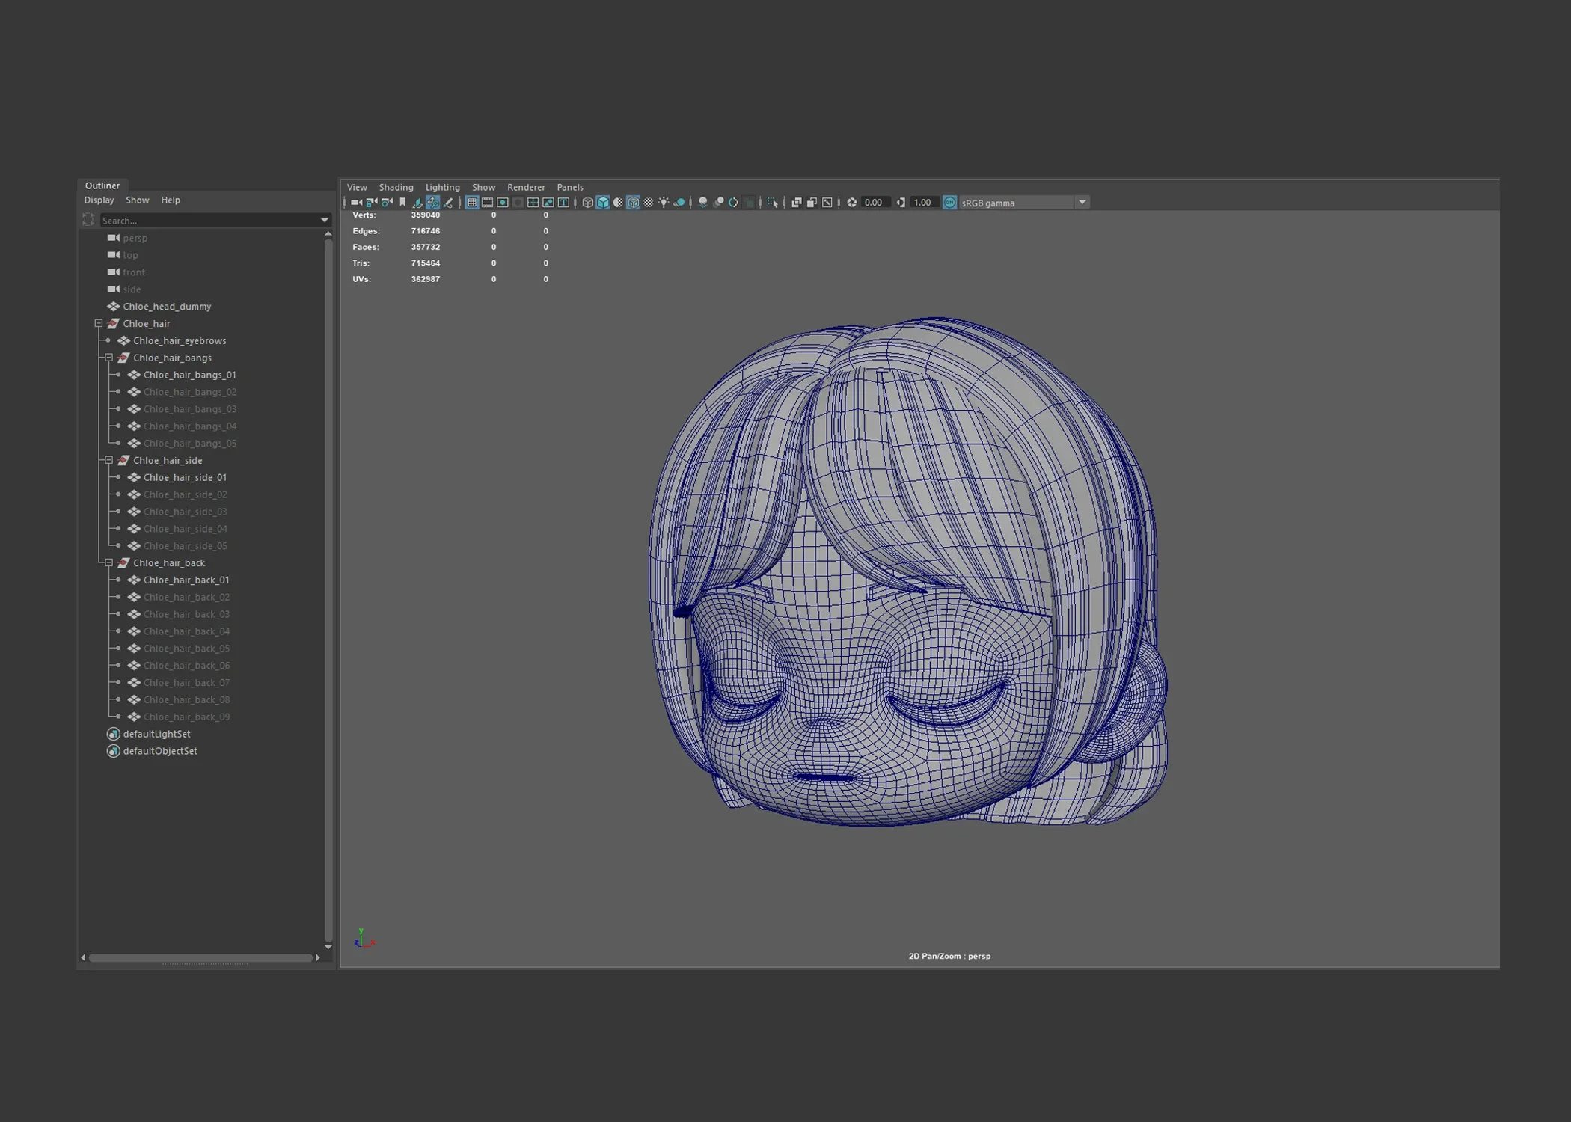The height and width of the screenshot is (1122, 1571).
Task: Click the Panels menu item
Action: [x=569, y=186]
